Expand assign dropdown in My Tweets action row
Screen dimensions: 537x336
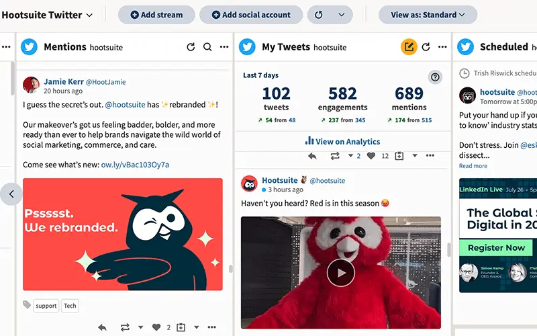tap(415, 156)
